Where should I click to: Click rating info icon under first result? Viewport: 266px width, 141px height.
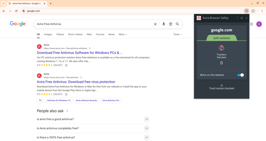66,65
